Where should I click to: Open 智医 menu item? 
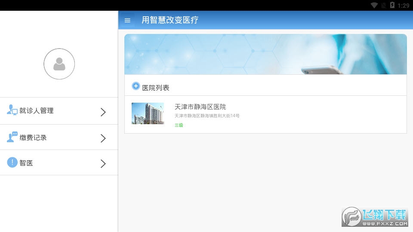(x=59, y=162)
